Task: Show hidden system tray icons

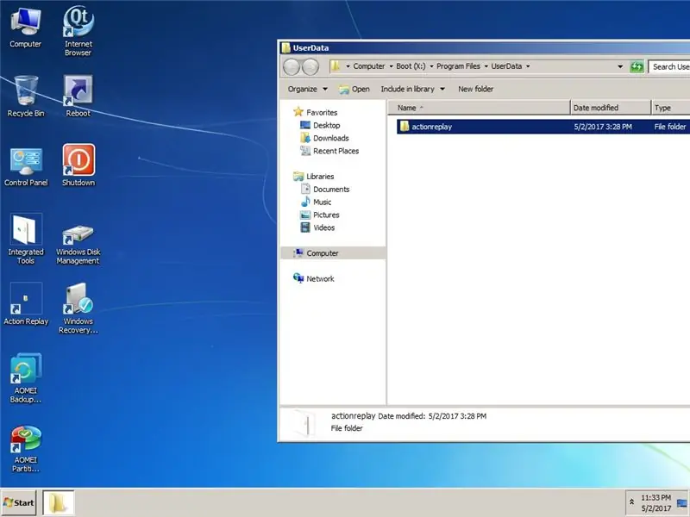Action: click(631, 502)
